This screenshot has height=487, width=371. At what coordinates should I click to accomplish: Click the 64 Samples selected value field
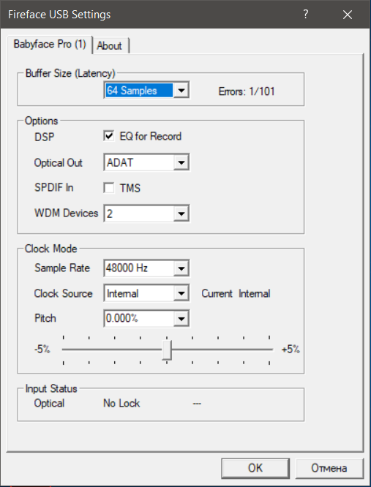click(139, 91)
